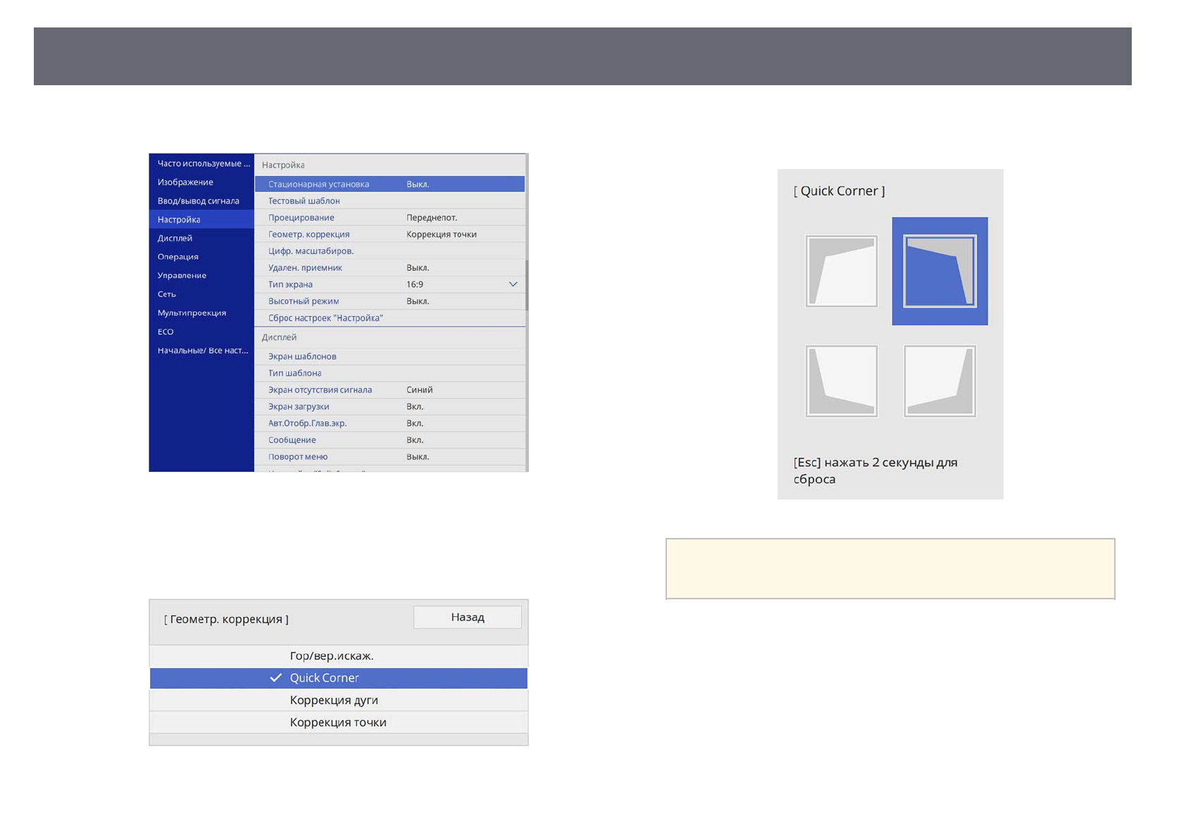Select Тестовый шаблон item
Image resolution: width=1186 pixels, height=838 pixels.
coord(304,201)
